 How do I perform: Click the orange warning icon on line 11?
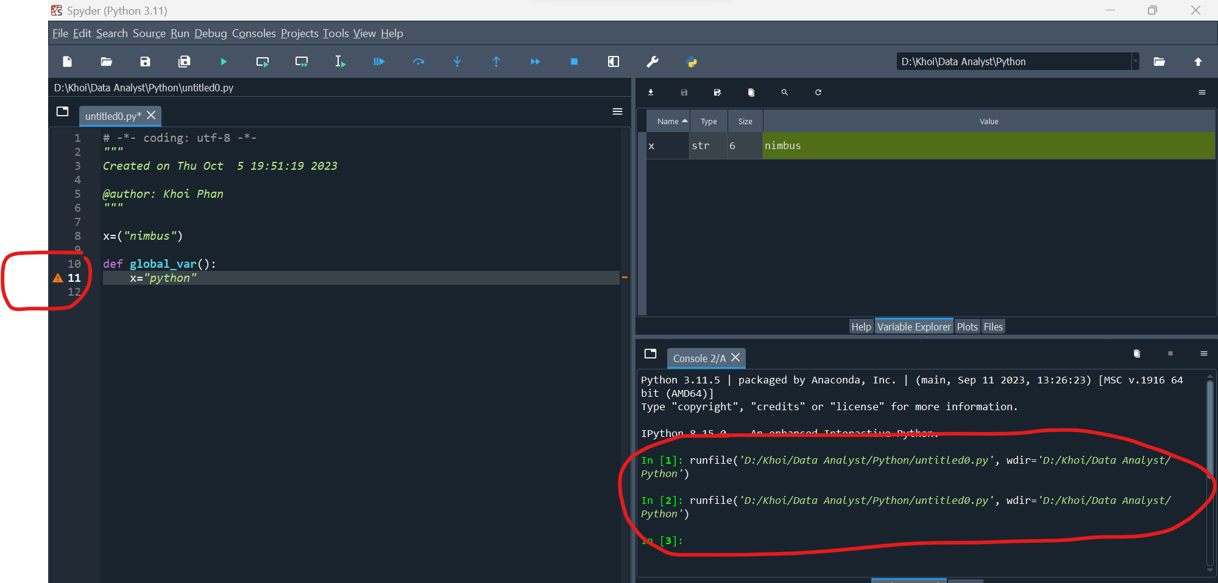coord(58,278)
